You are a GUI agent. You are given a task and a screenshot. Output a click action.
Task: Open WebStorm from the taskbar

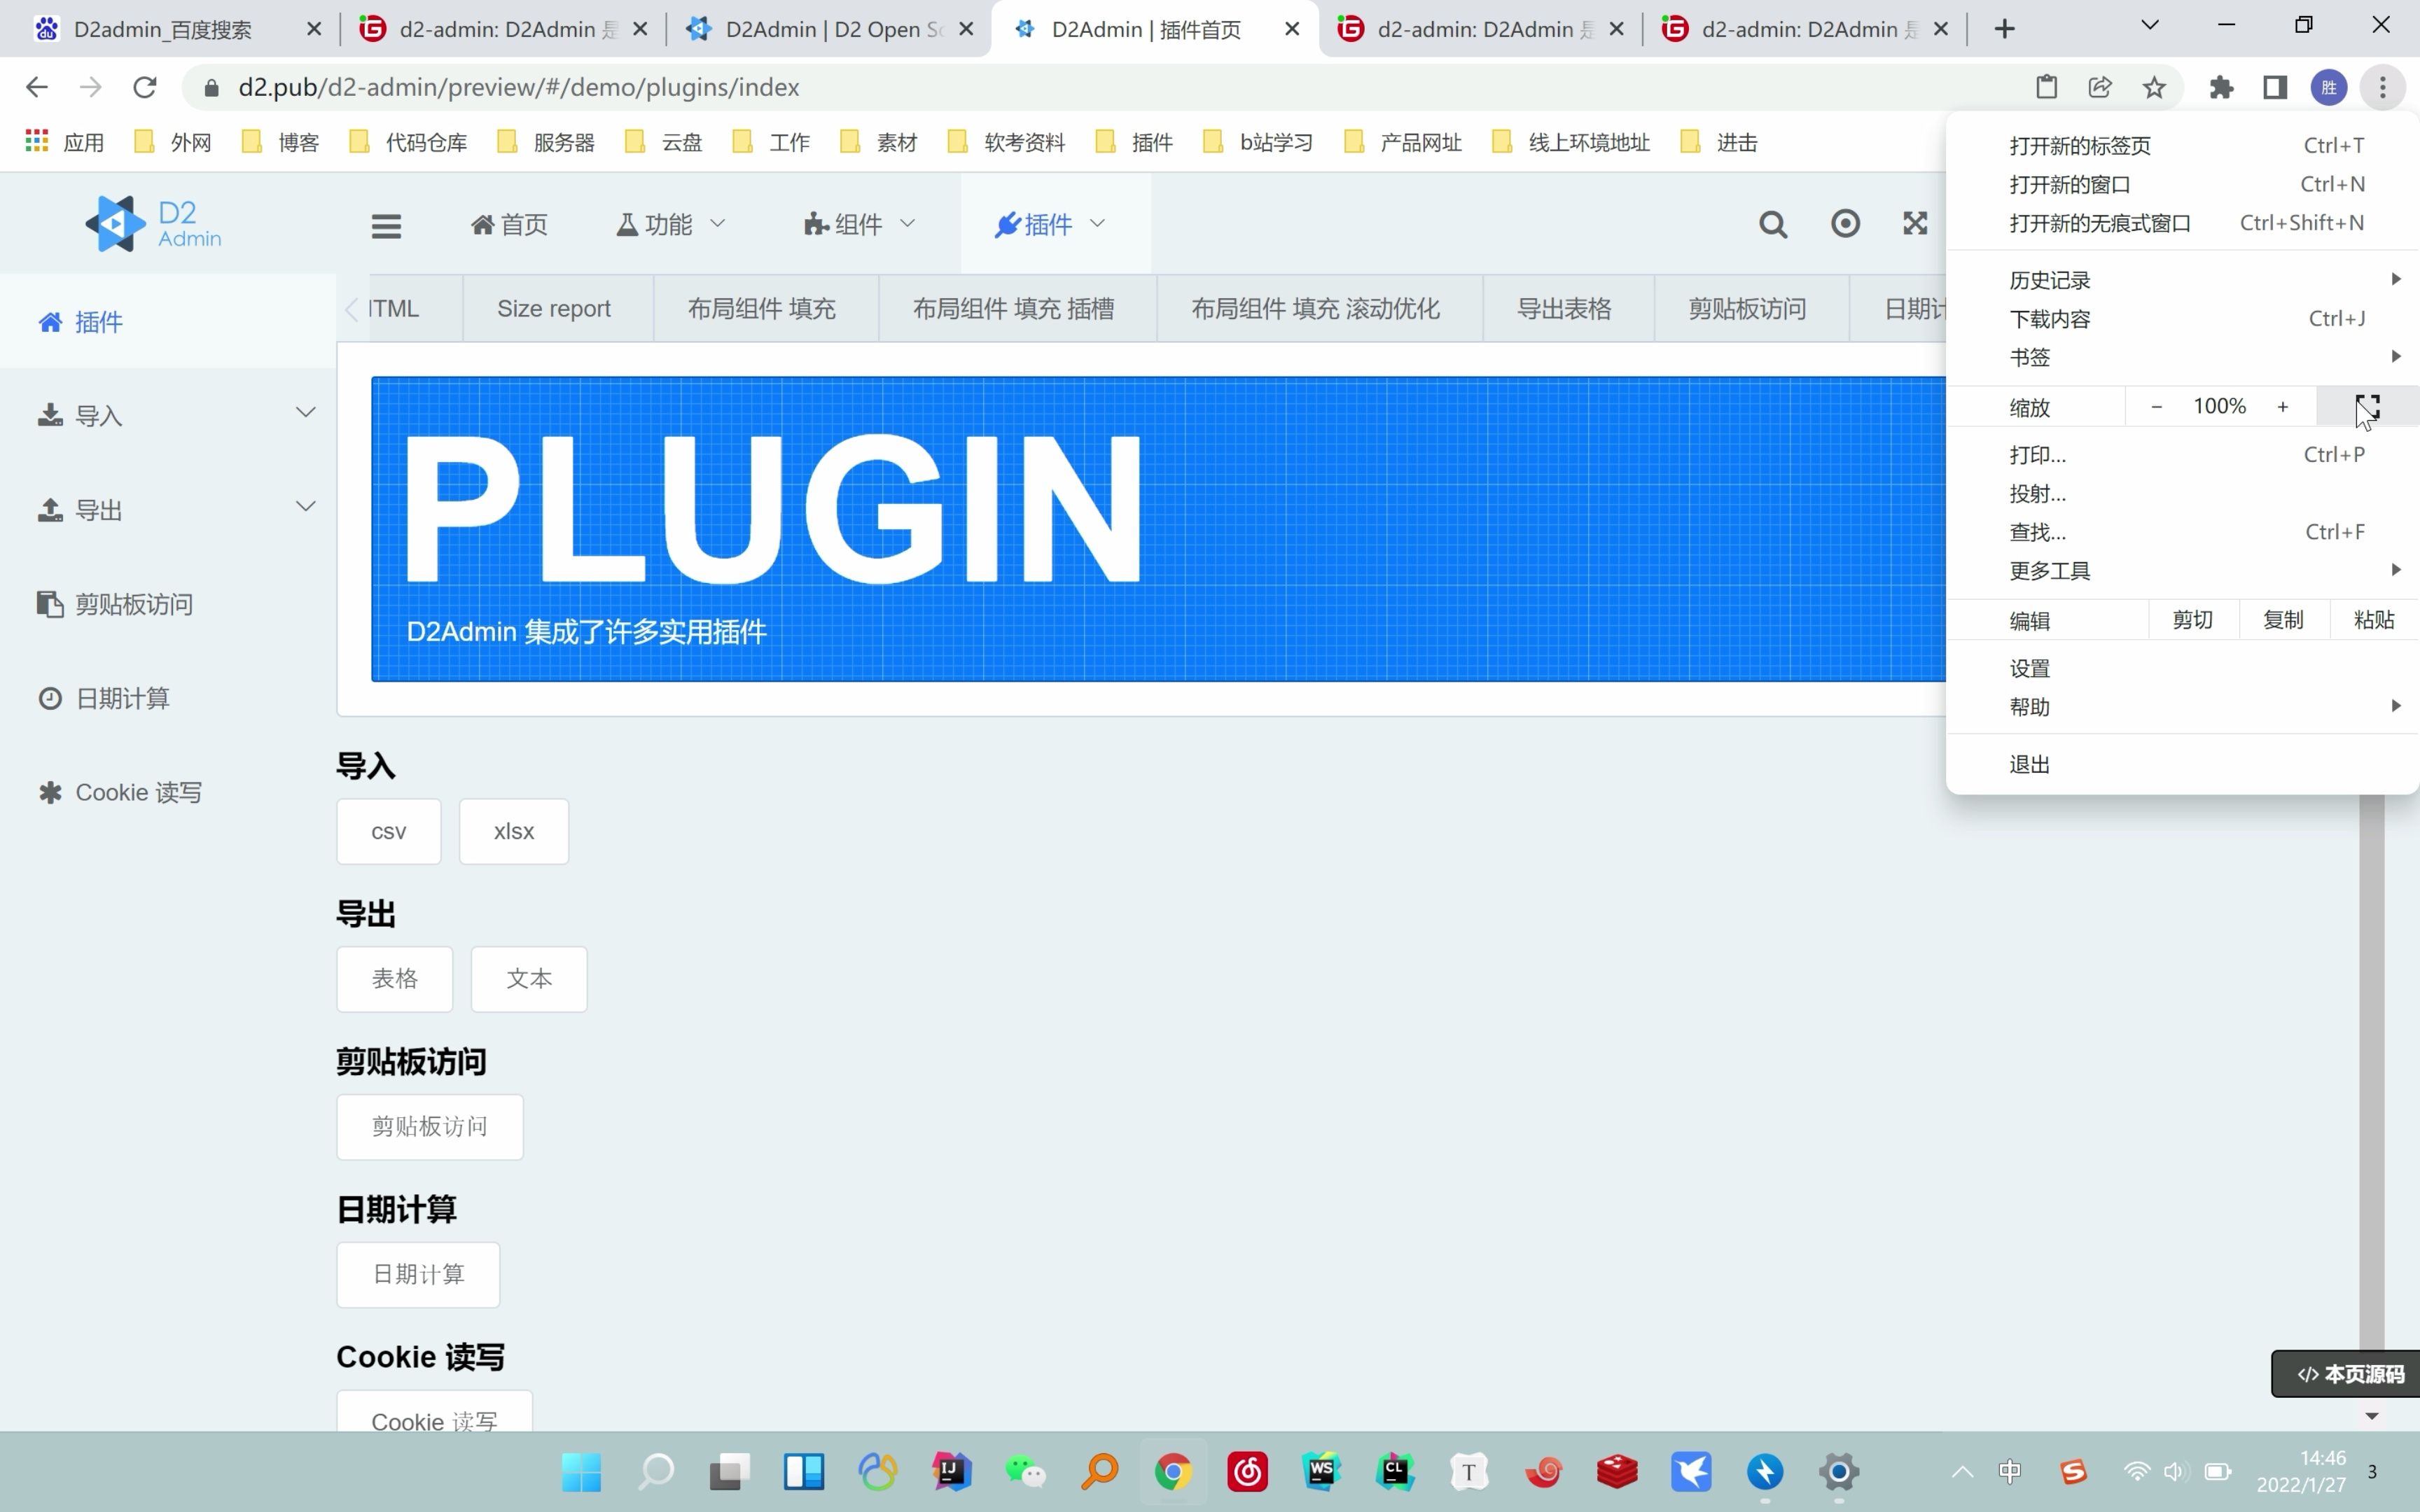(x=1321, y=1472)
